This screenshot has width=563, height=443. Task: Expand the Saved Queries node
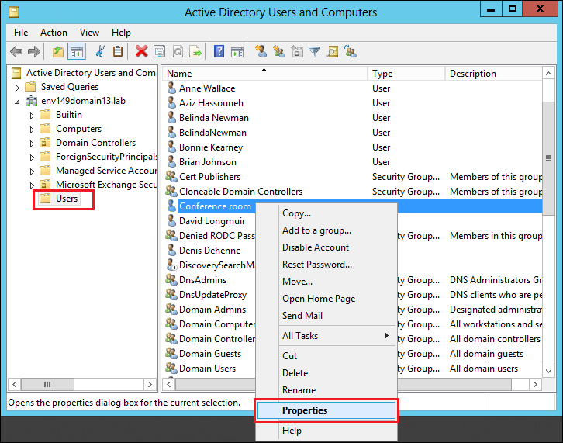17,88
